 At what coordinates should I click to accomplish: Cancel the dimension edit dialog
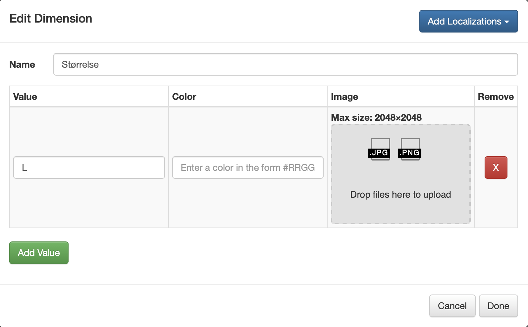point(452,306)
